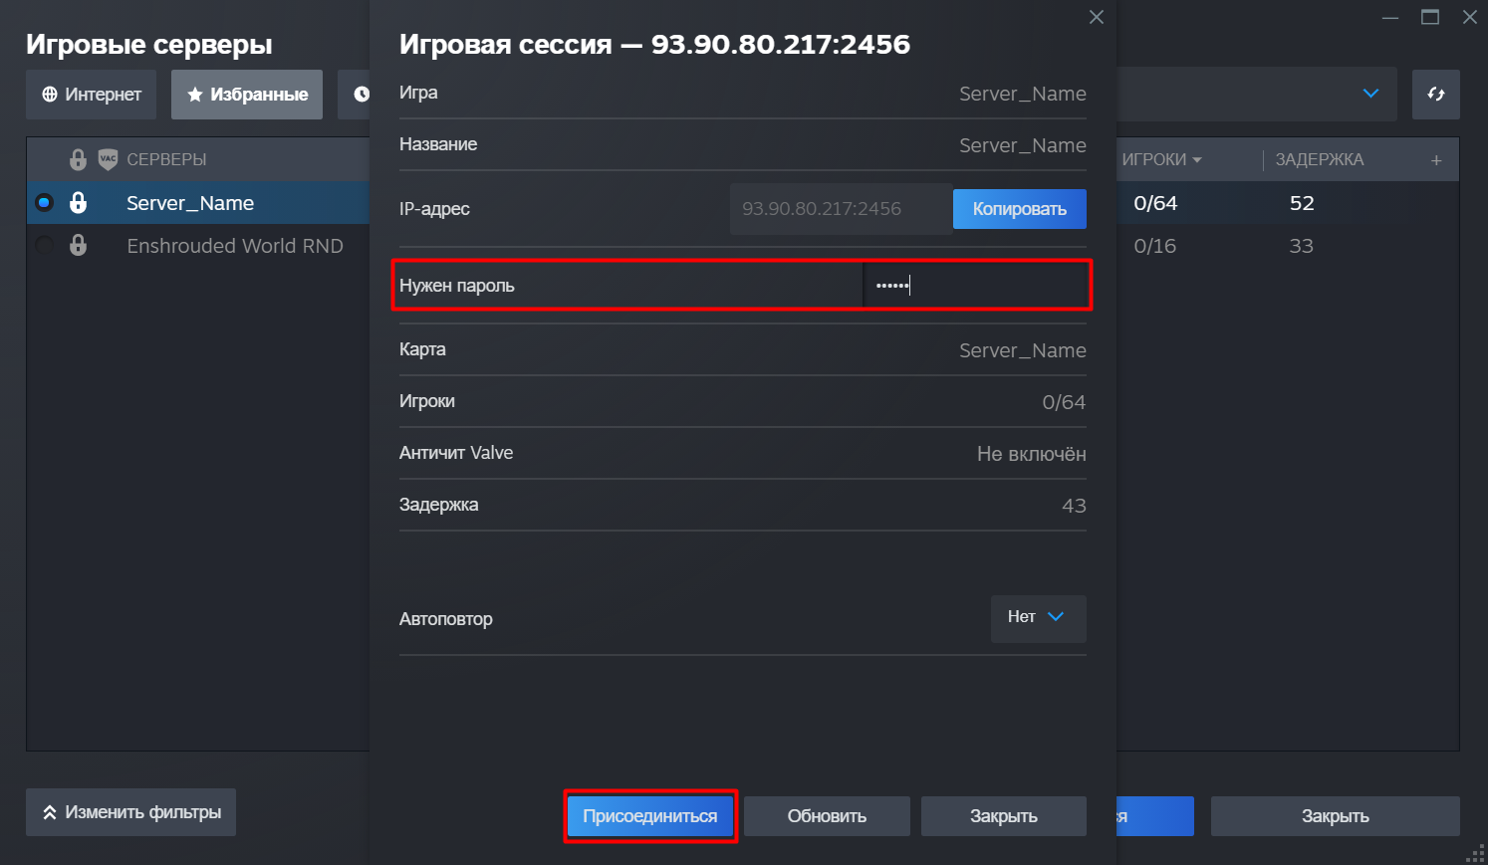Select the Enshrouded World RND radio button
Image resolution: width=1488 pixels, height=865 pixels.
44,246
